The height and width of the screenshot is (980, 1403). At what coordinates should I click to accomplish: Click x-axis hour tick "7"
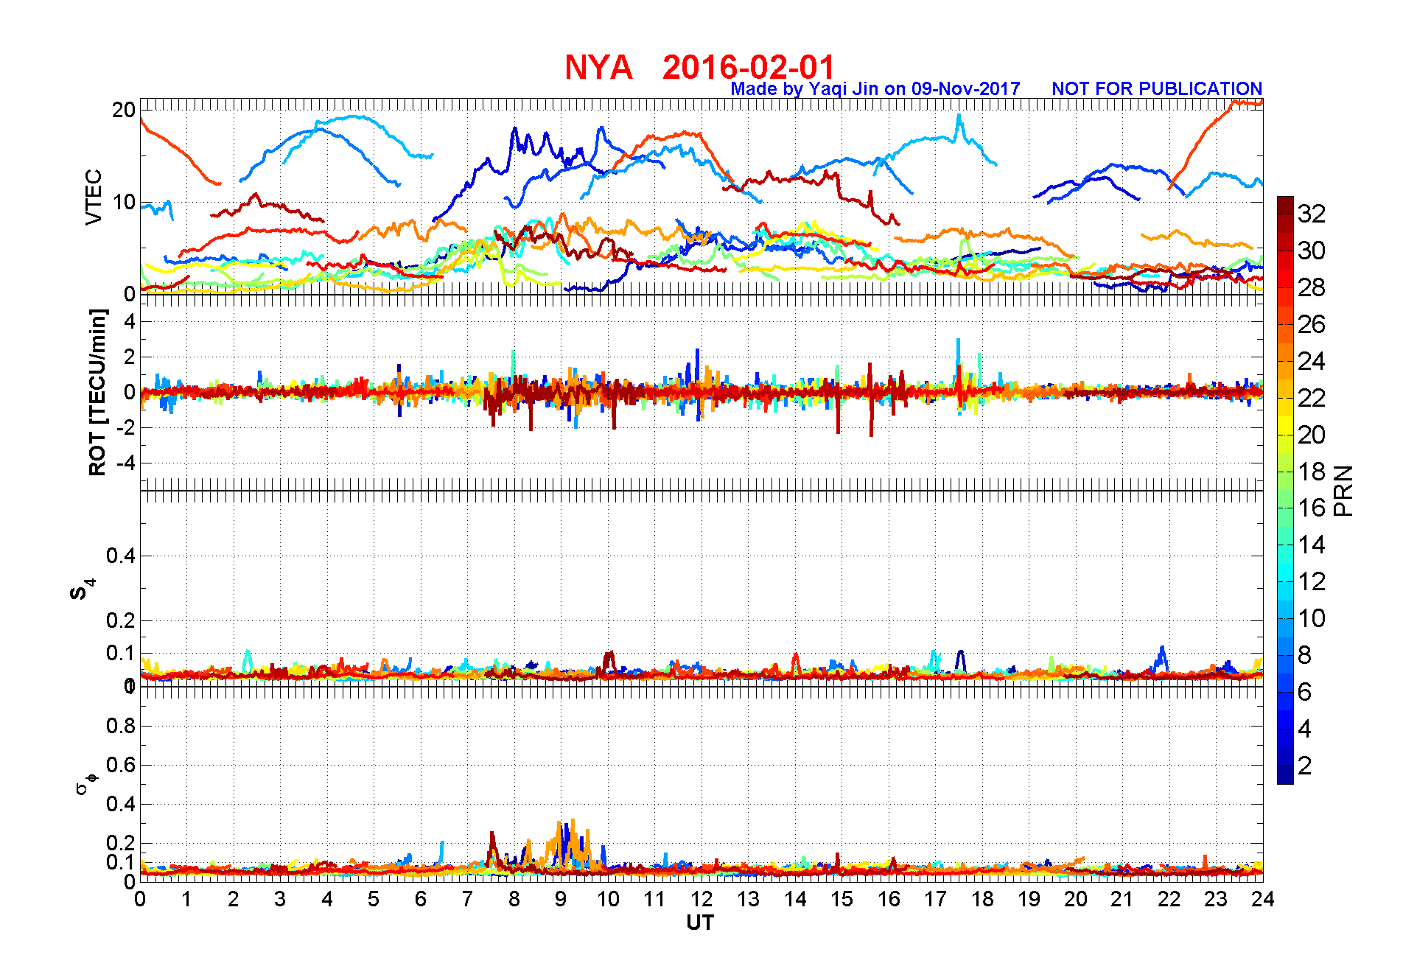pos(467,899)
